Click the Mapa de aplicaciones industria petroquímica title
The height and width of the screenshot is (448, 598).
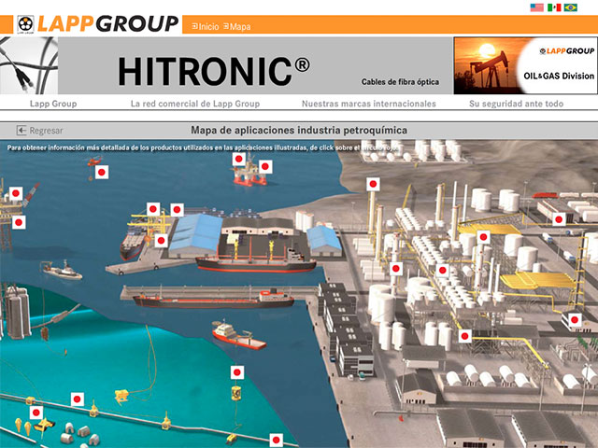coord(299,131)
